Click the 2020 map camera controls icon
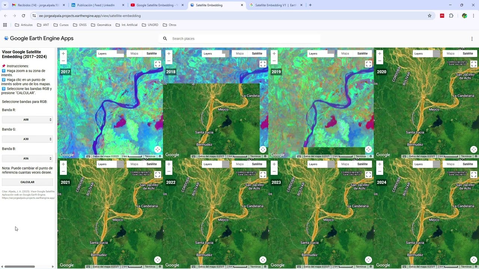This screenshot has height=269, width=479. [x=474, y=149]
